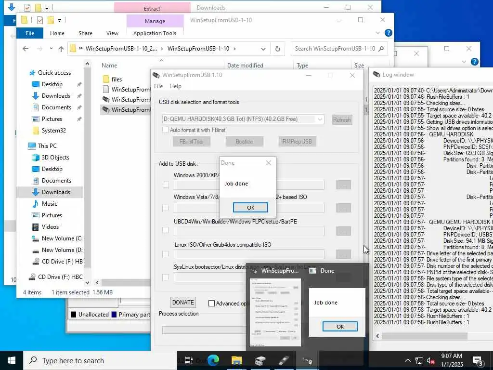
Task: Open System32 folder in Quick access
Action: (53, 131)
